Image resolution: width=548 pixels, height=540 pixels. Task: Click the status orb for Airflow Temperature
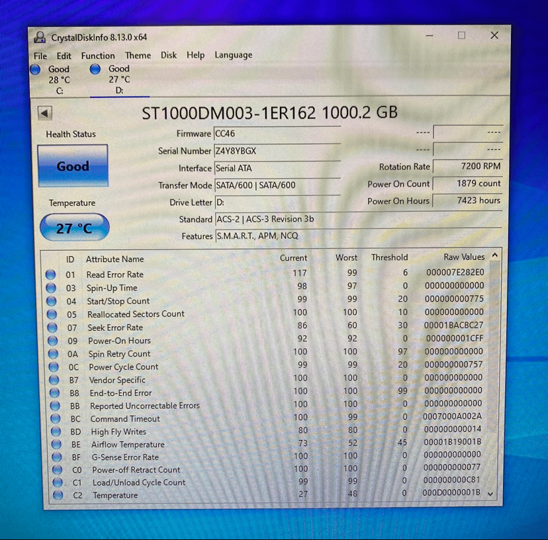[56, 444]
